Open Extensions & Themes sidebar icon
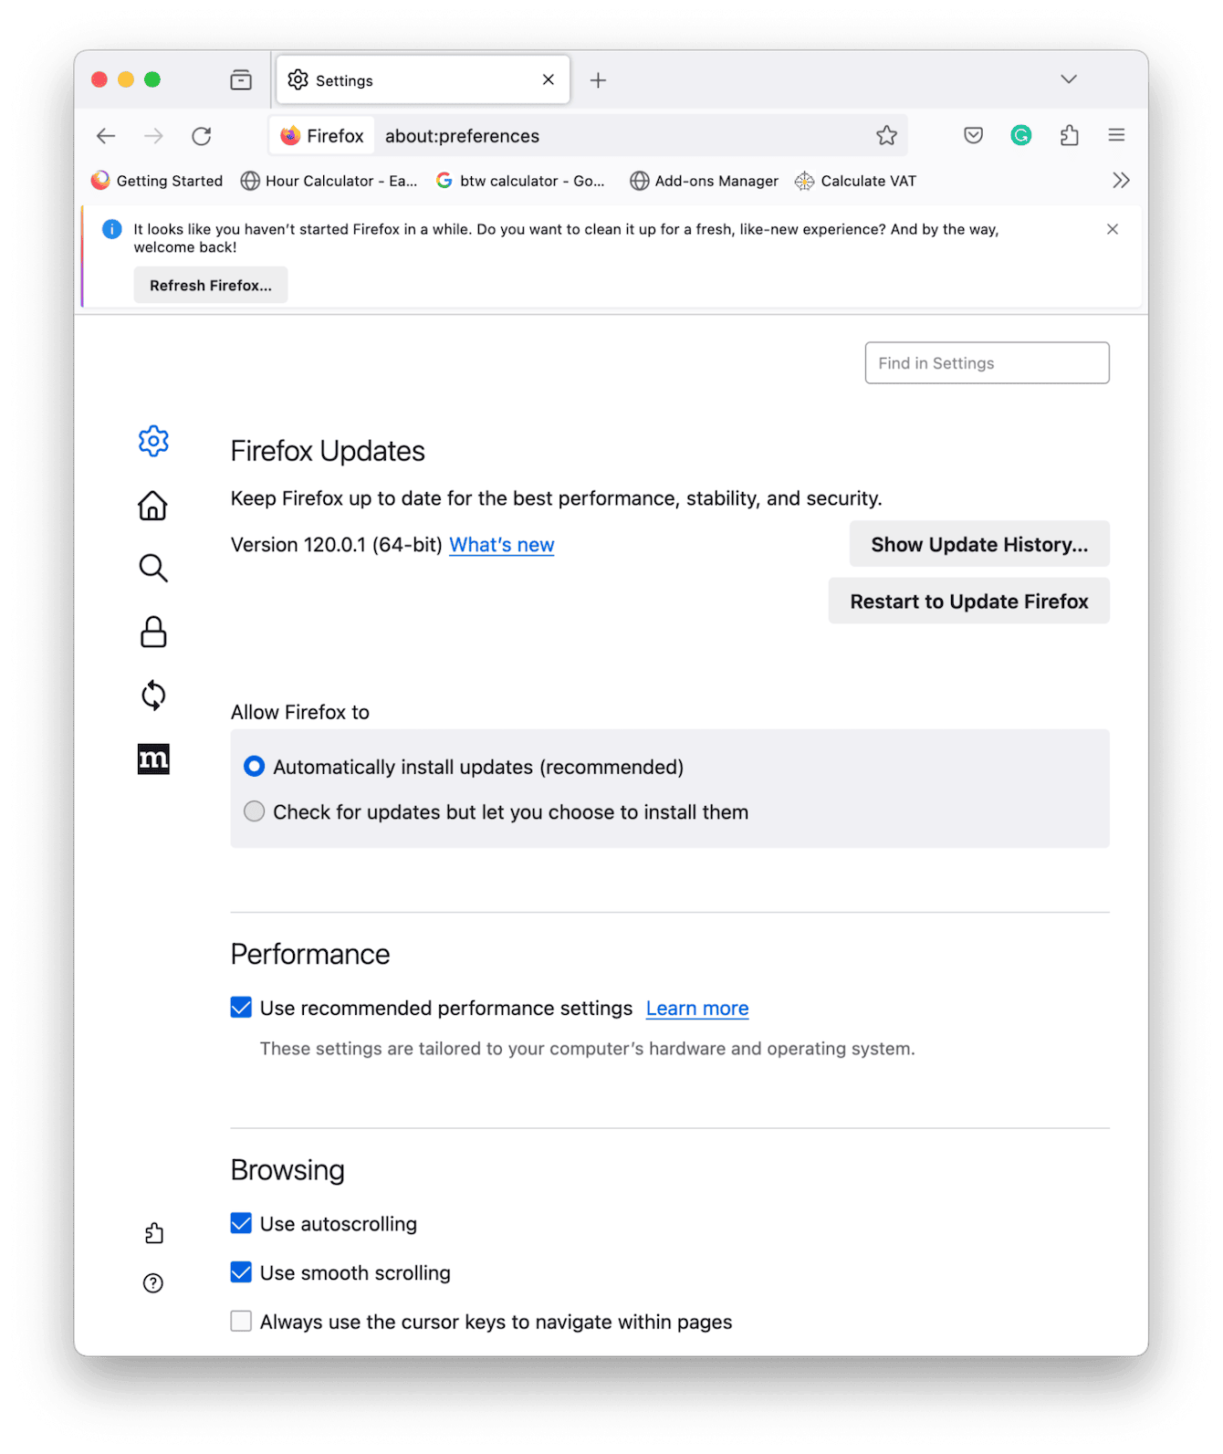 coord(153,1234)
